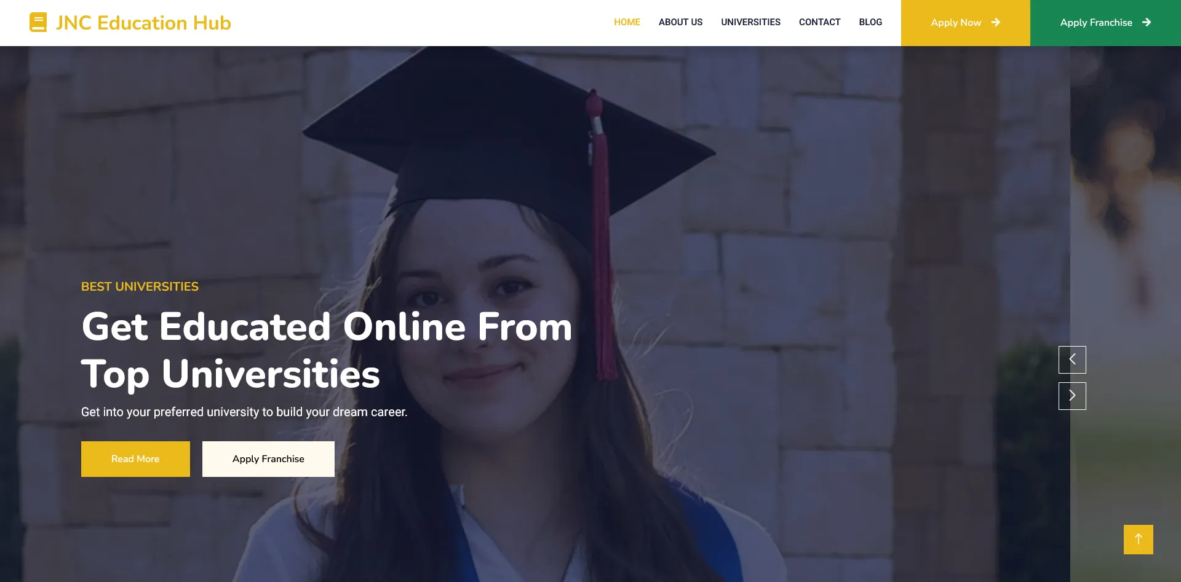Show the previous slide with the left chevron

tap(1072, 360)
